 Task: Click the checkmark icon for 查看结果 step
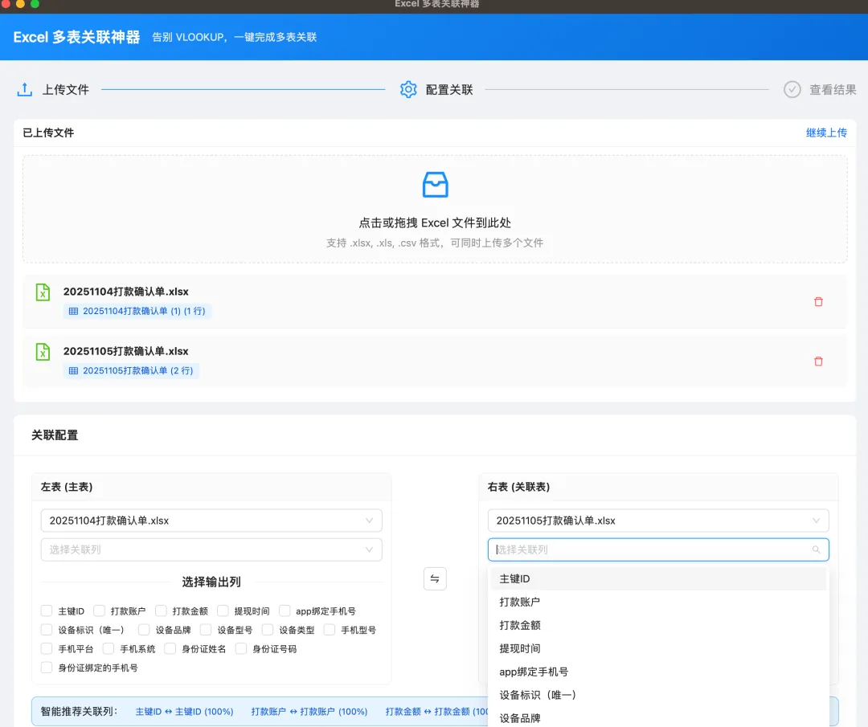(x=792, y=90)
